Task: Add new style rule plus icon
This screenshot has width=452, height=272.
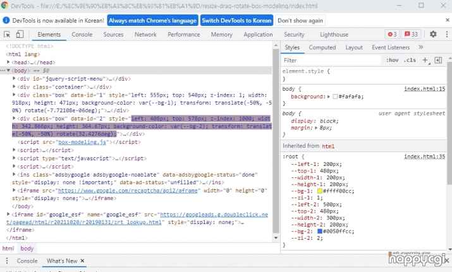Action: pyautogui.click(x=425, y=60)
